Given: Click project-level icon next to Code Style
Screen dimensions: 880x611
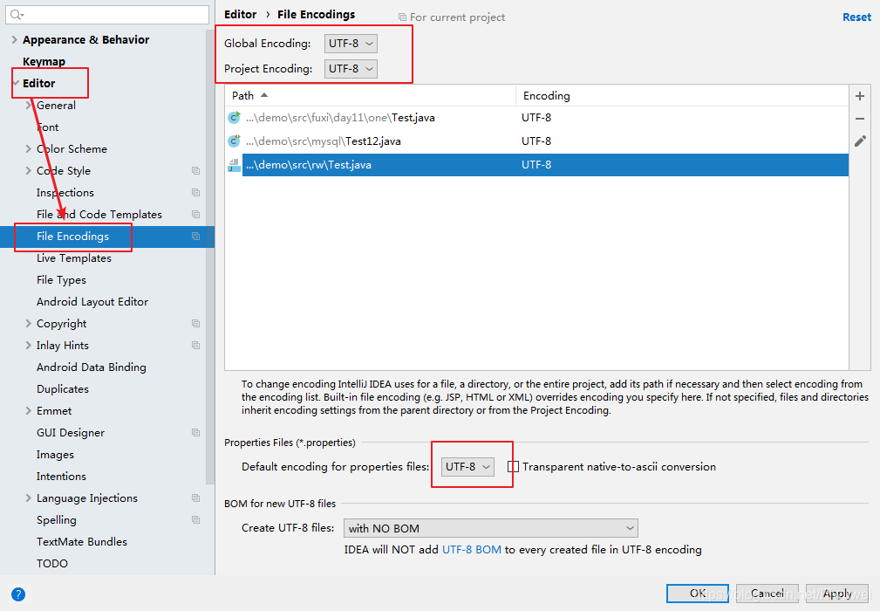Looking at the screenshot, I should point(195,171).
